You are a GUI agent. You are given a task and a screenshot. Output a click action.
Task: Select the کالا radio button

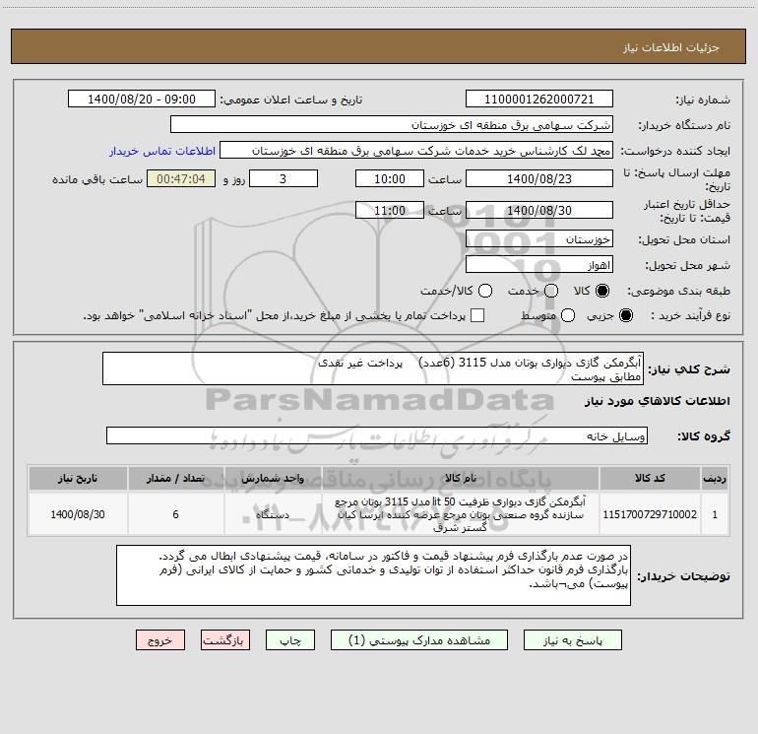click(602, 291)
